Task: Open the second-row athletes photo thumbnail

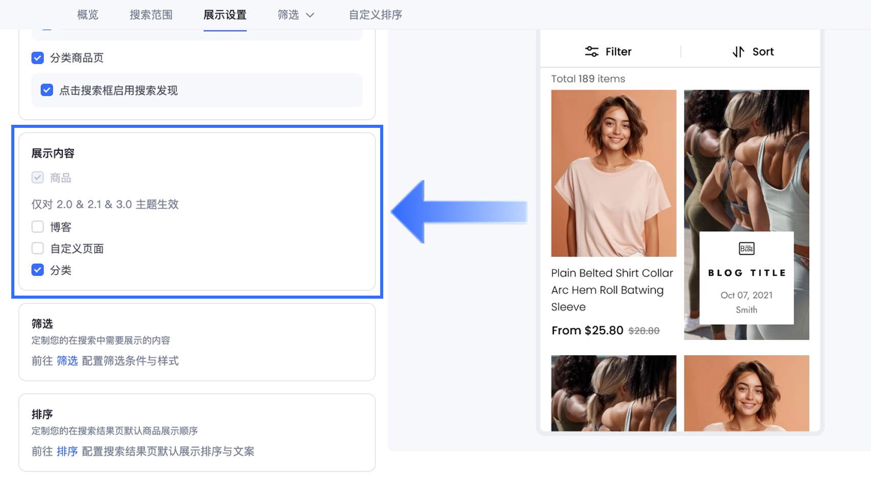Action: 614,393
